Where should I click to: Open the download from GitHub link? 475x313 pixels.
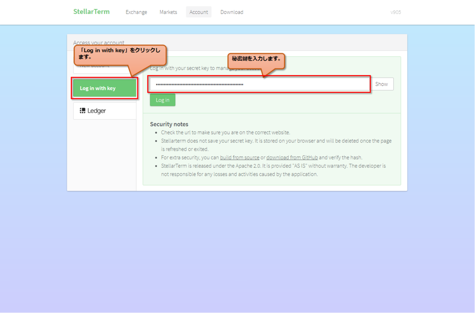point(292,157)
